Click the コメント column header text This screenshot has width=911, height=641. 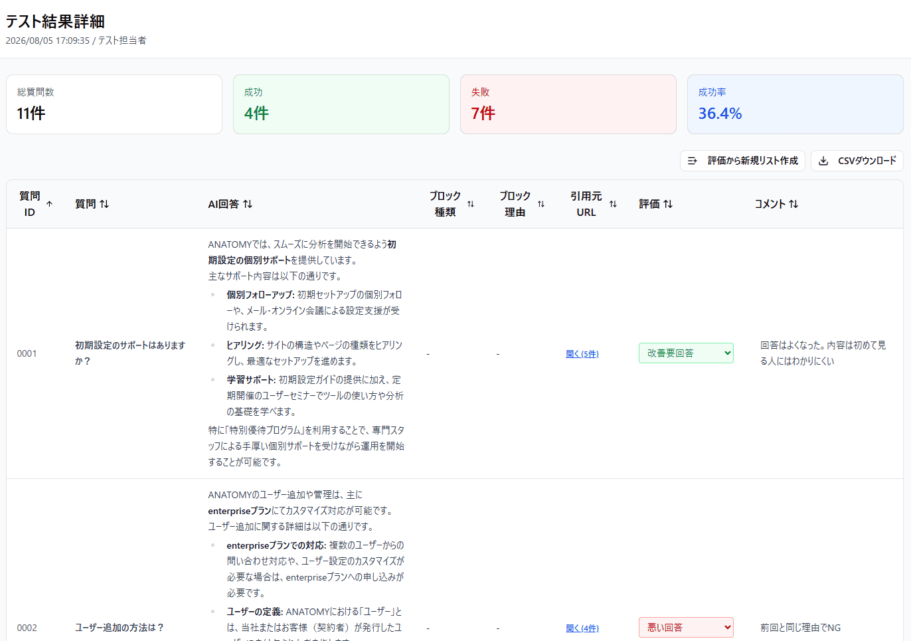[x=770, y=204]
